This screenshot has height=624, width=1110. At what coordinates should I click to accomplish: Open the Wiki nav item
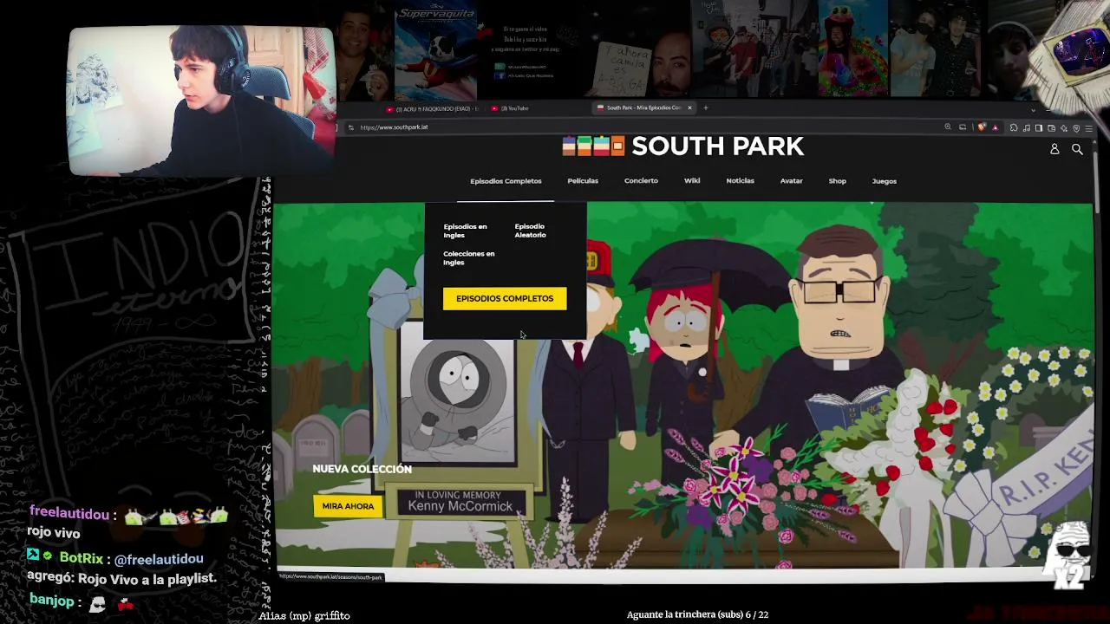pyautogui.click(x=692, y=181)
